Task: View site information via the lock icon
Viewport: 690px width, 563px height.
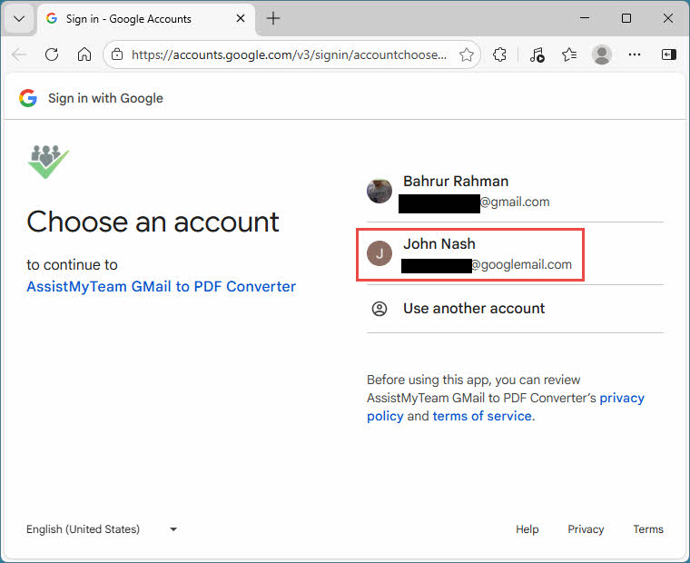Action: click(116, 54)
